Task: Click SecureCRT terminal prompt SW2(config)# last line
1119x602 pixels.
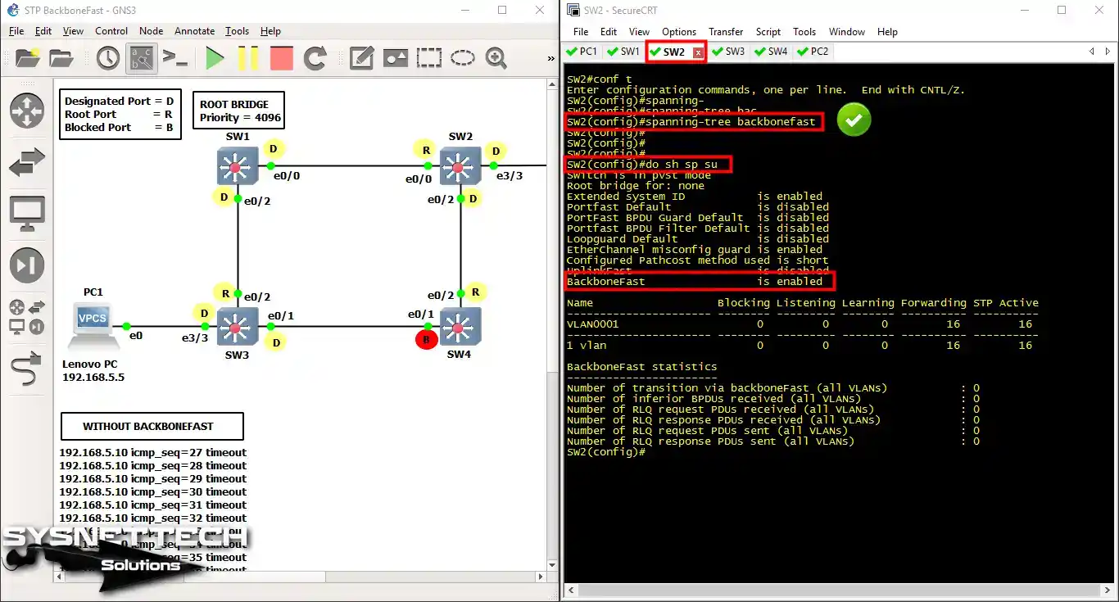Action: (x=605, y=452)
